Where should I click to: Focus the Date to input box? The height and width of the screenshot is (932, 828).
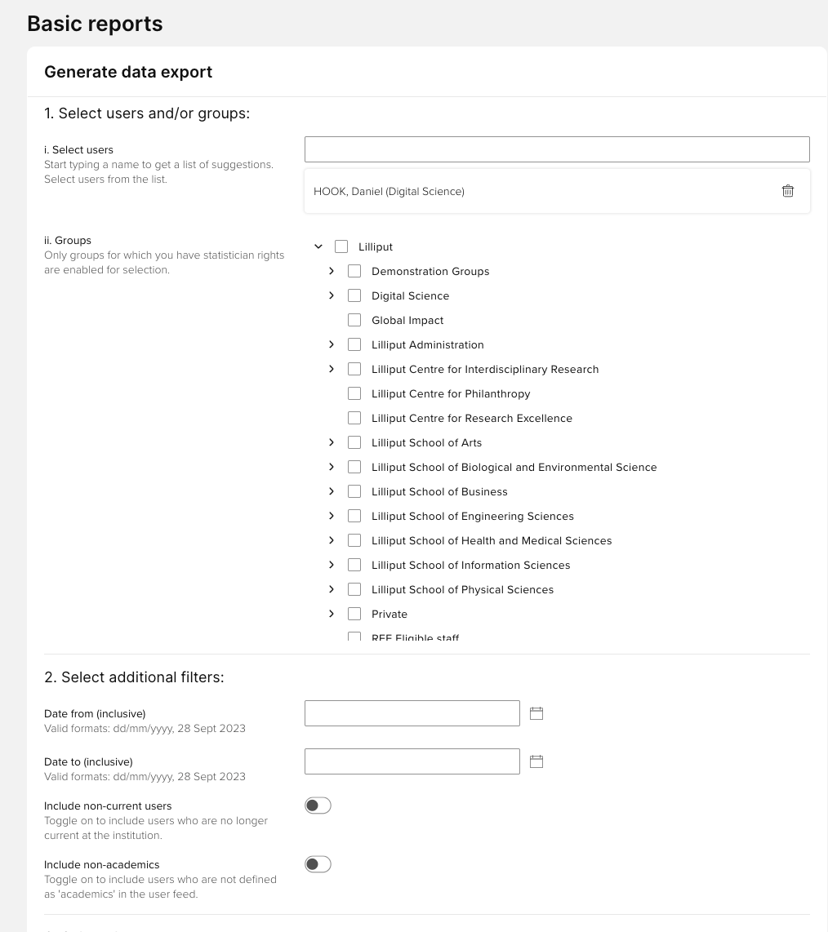pyautogui.click(x=412, y=761)
